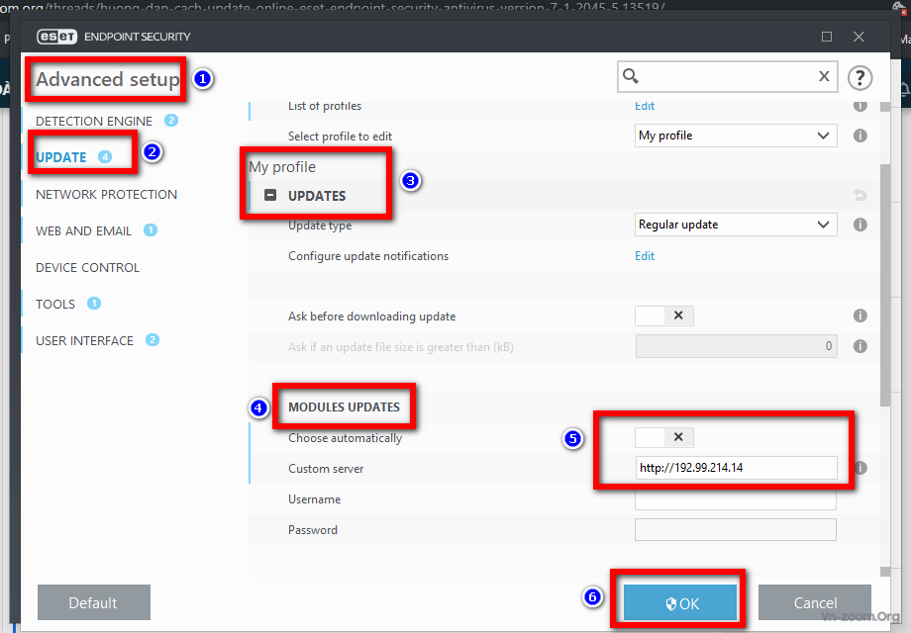911x633 pixels.
Task: Open Detection Engine settings category
Action: pos(94,121)
